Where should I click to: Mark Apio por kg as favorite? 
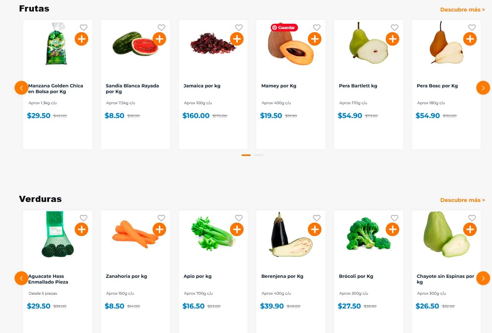point(239,218)
